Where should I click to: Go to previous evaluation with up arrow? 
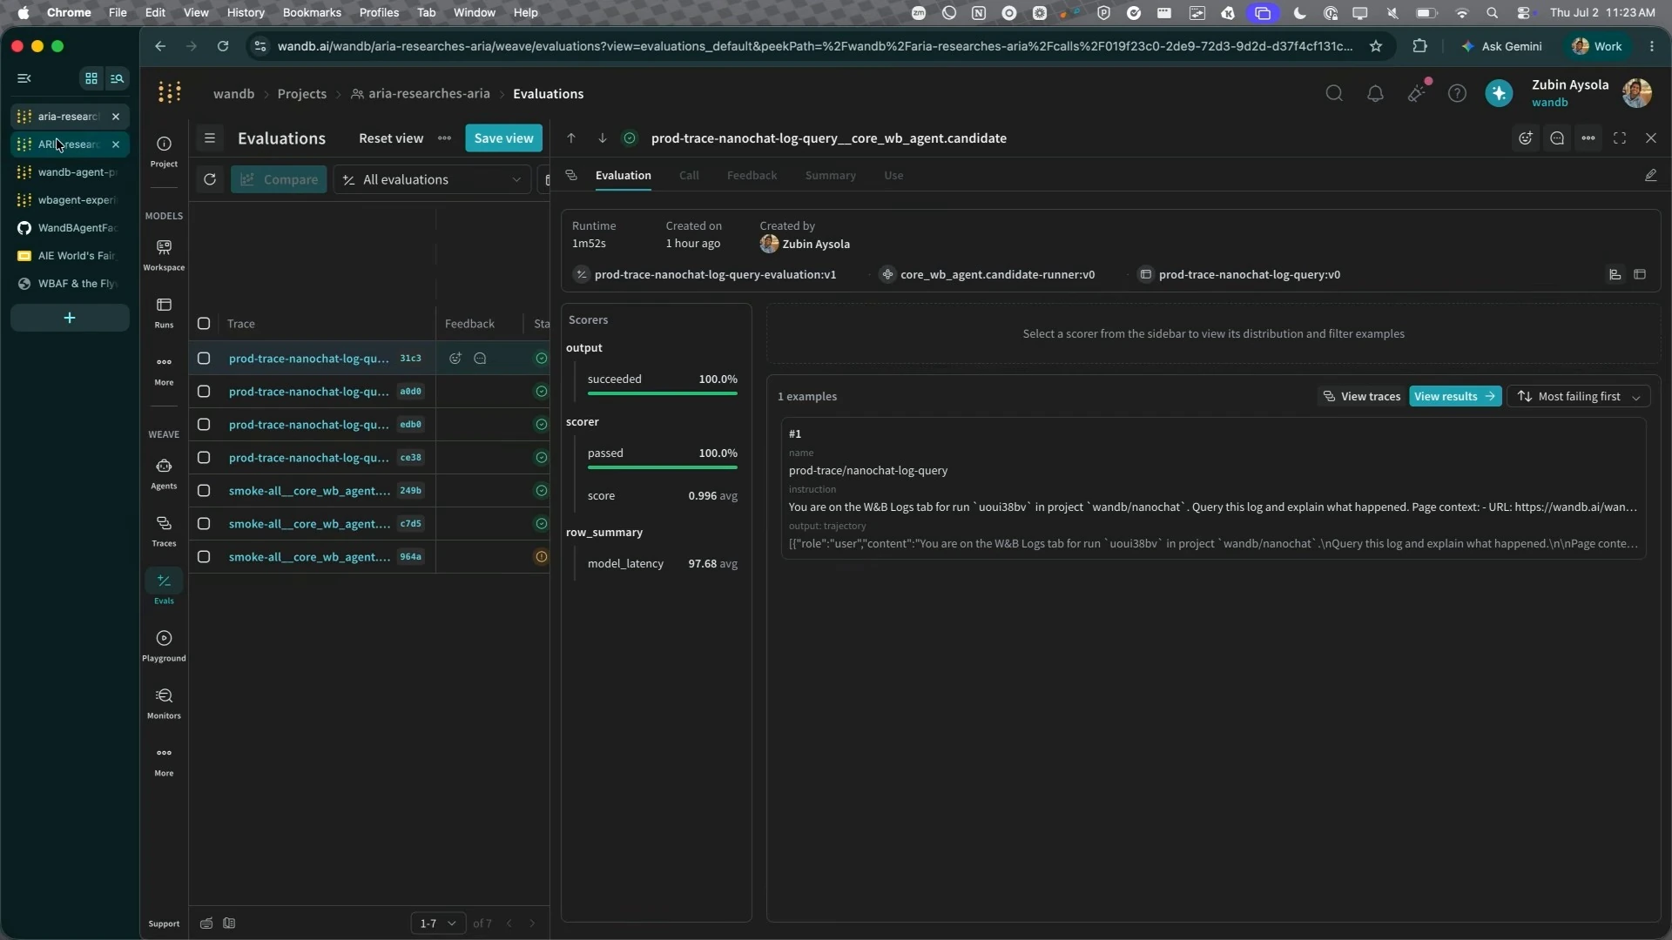pyautogui.click(x=571, y=138)
